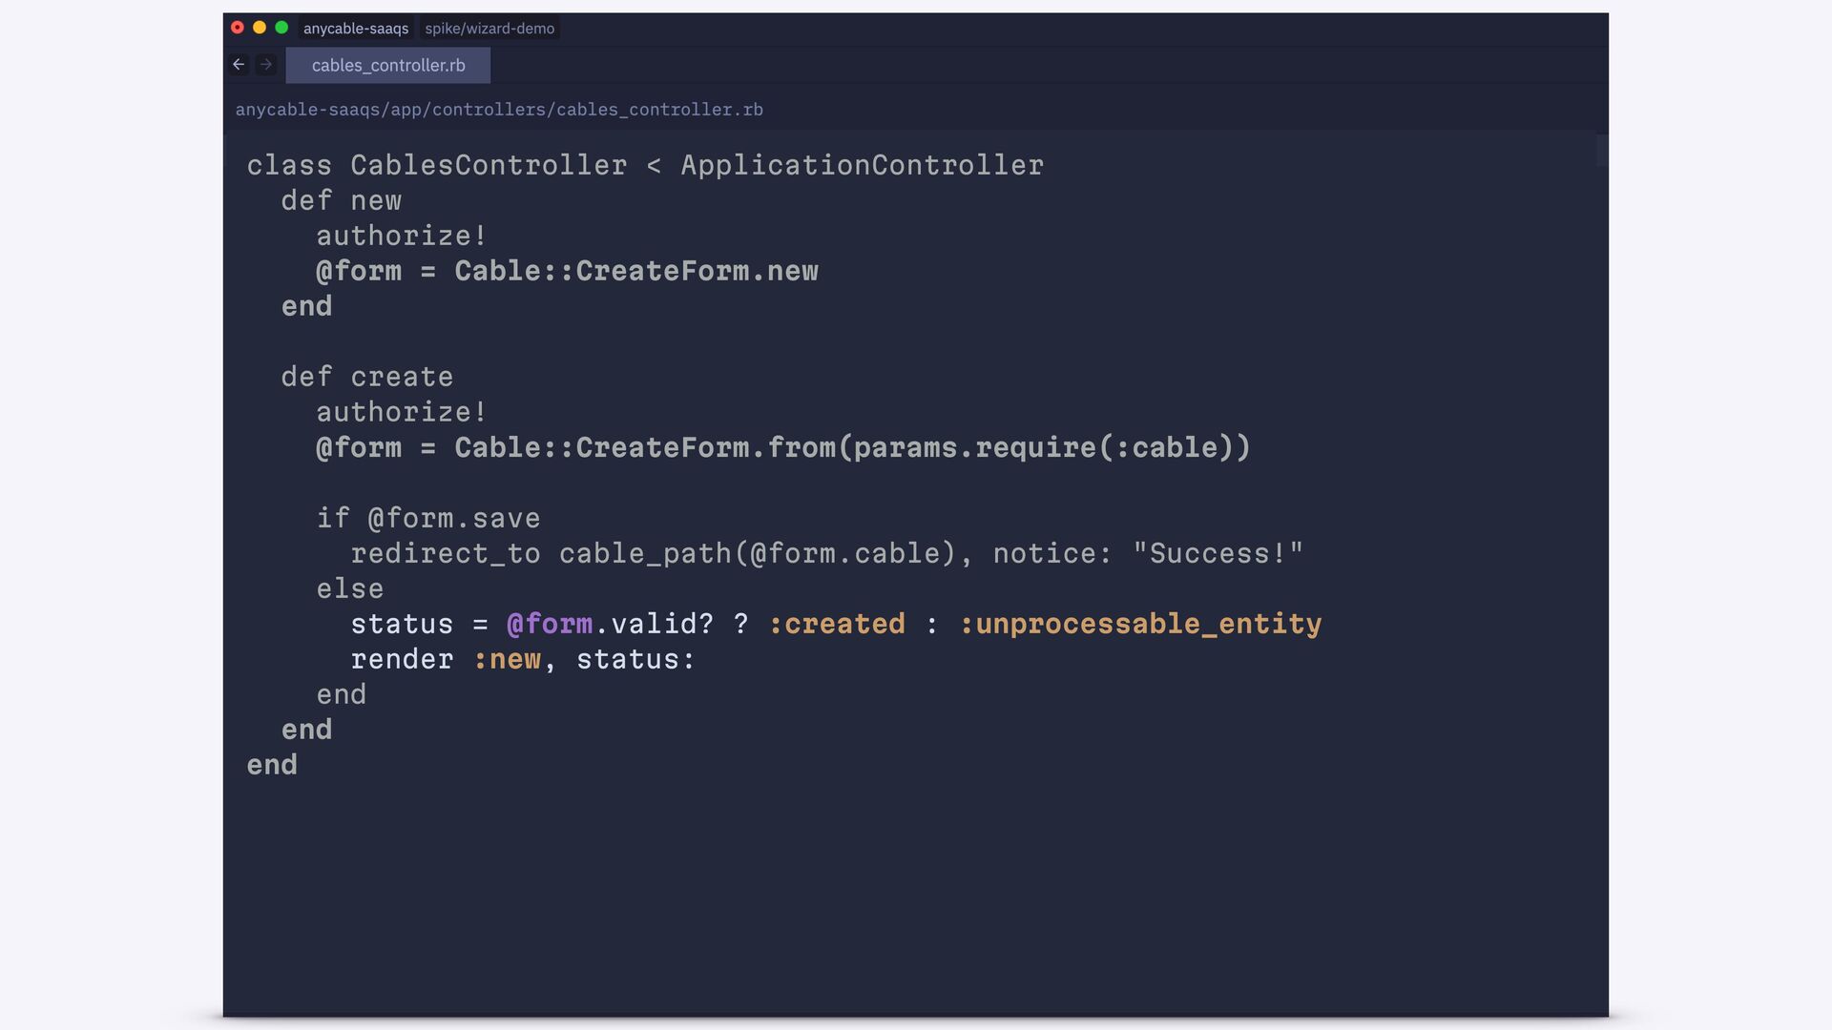The image size is (1832, 1030).
Task: Click the "Success!" string literal
Action: point(1218,553)
